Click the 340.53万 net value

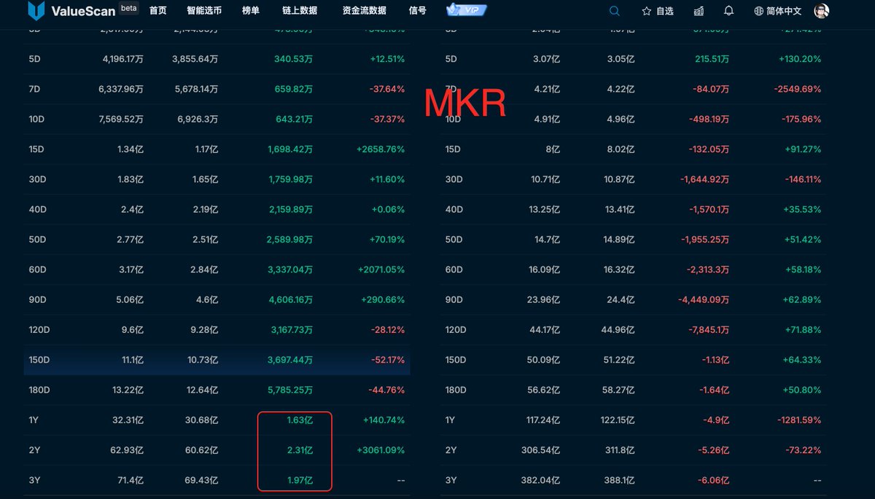pyautogui.click(x=295, y=59)
